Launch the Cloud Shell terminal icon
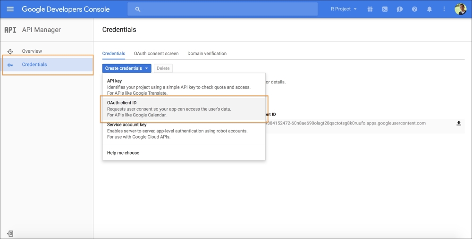Screen dimensions: 472x239 385,9
